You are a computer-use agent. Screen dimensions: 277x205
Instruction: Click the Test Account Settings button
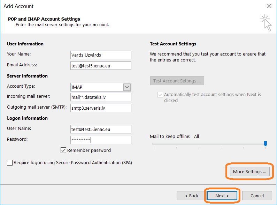pos(177,81)
